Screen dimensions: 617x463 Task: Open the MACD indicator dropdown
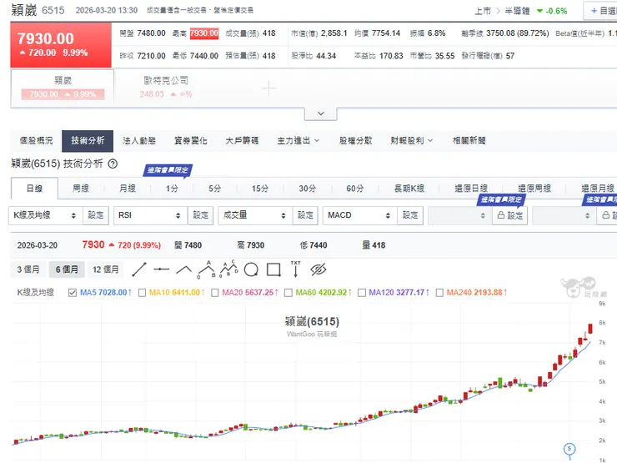click(x=359, y=215)
